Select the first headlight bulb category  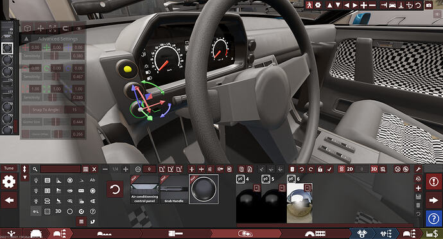point(36,180)
